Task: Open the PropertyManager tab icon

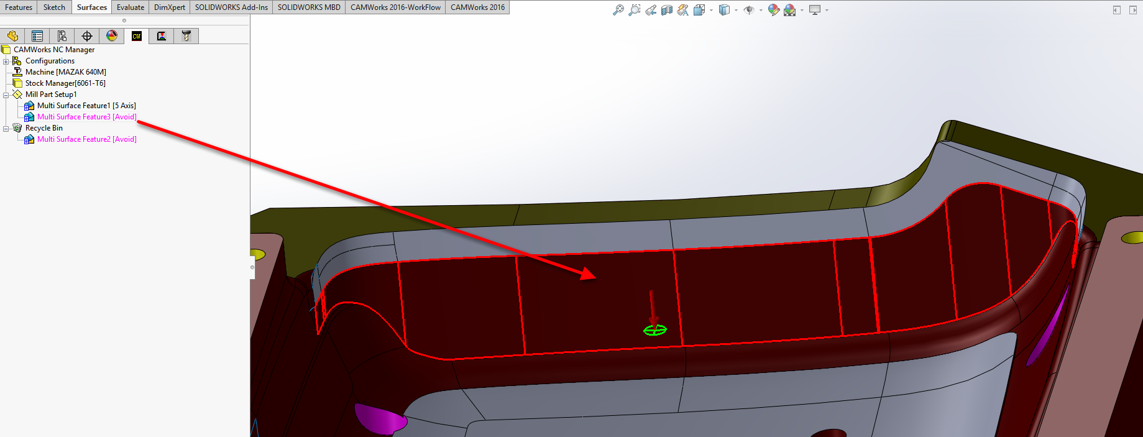Action: [37, 36]
